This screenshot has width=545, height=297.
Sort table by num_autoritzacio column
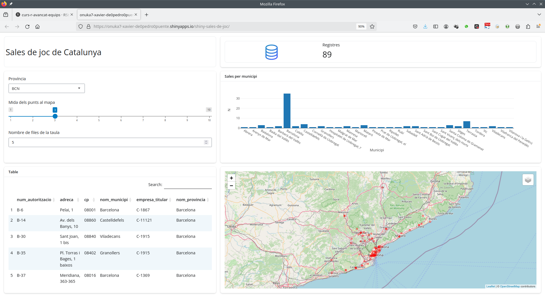34,200
